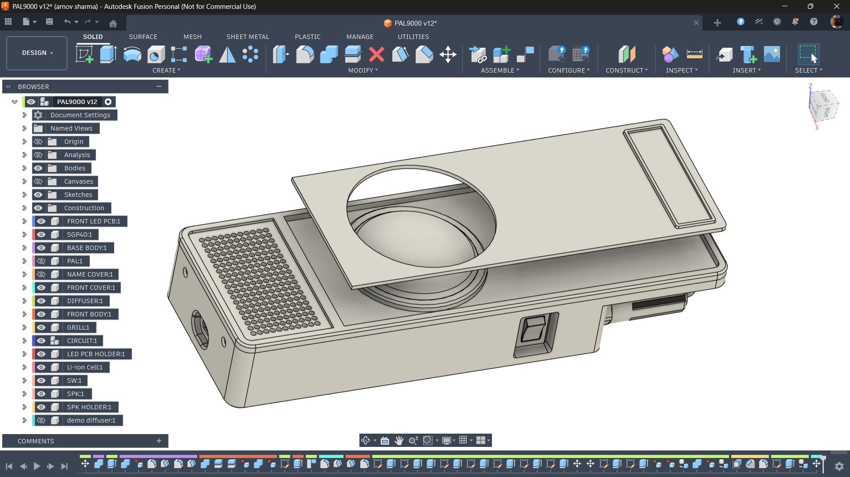Open the Measure tool
The image size is (850, 477).
pyautogui.click(x=694, y=54)
